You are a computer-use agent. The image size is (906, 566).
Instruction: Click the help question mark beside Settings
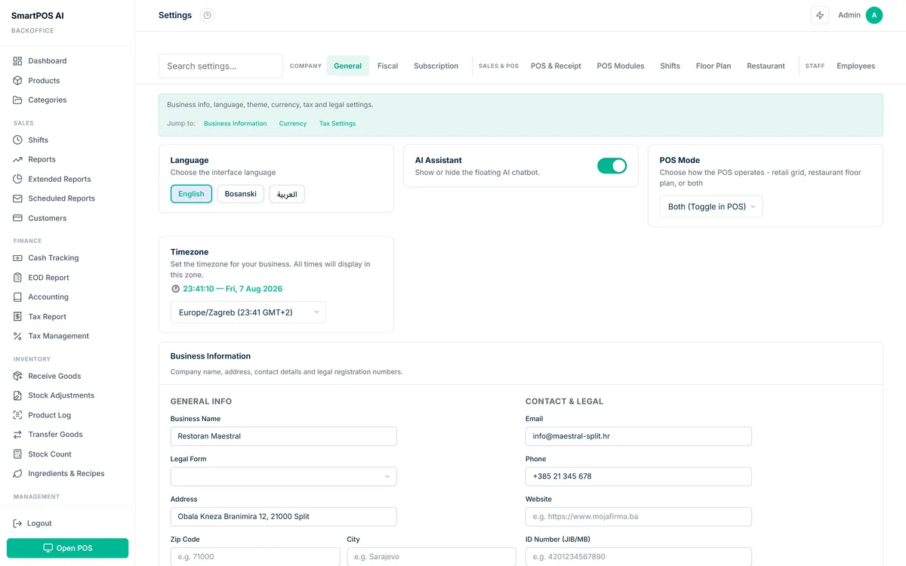tap(208, 15)
